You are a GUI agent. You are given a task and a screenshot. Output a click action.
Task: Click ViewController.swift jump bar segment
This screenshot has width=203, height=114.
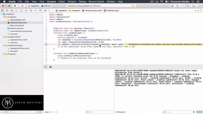(92, 10)
